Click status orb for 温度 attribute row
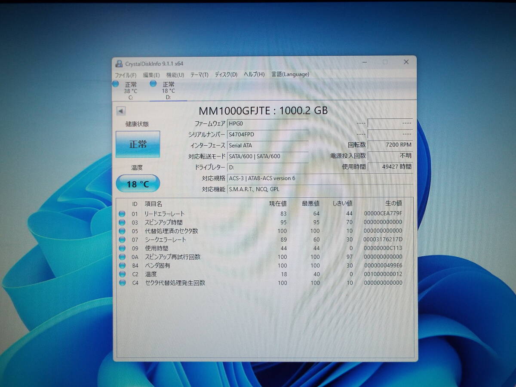Image resolution: width=516 pixels, height=387 pixels. 122,274
